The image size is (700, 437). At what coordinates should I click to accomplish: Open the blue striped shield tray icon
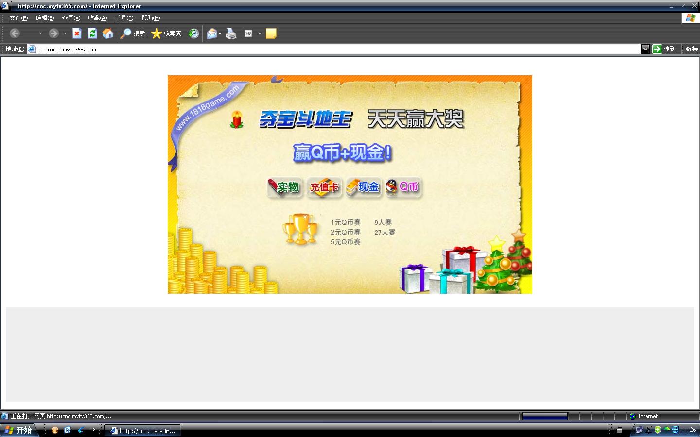tap(675, 430)
